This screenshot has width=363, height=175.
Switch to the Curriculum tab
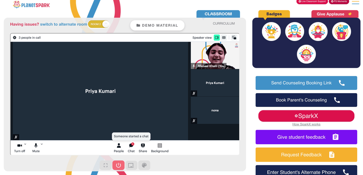[224, 23]
